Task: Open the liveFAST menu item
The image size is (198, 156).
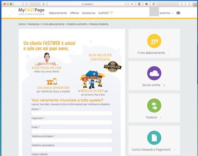Action: point(104,13)
